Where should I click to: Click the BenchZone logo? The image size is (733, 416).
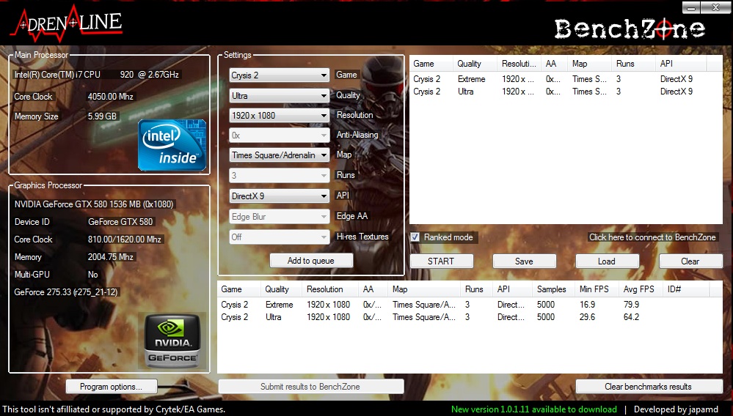click(629, 29)
